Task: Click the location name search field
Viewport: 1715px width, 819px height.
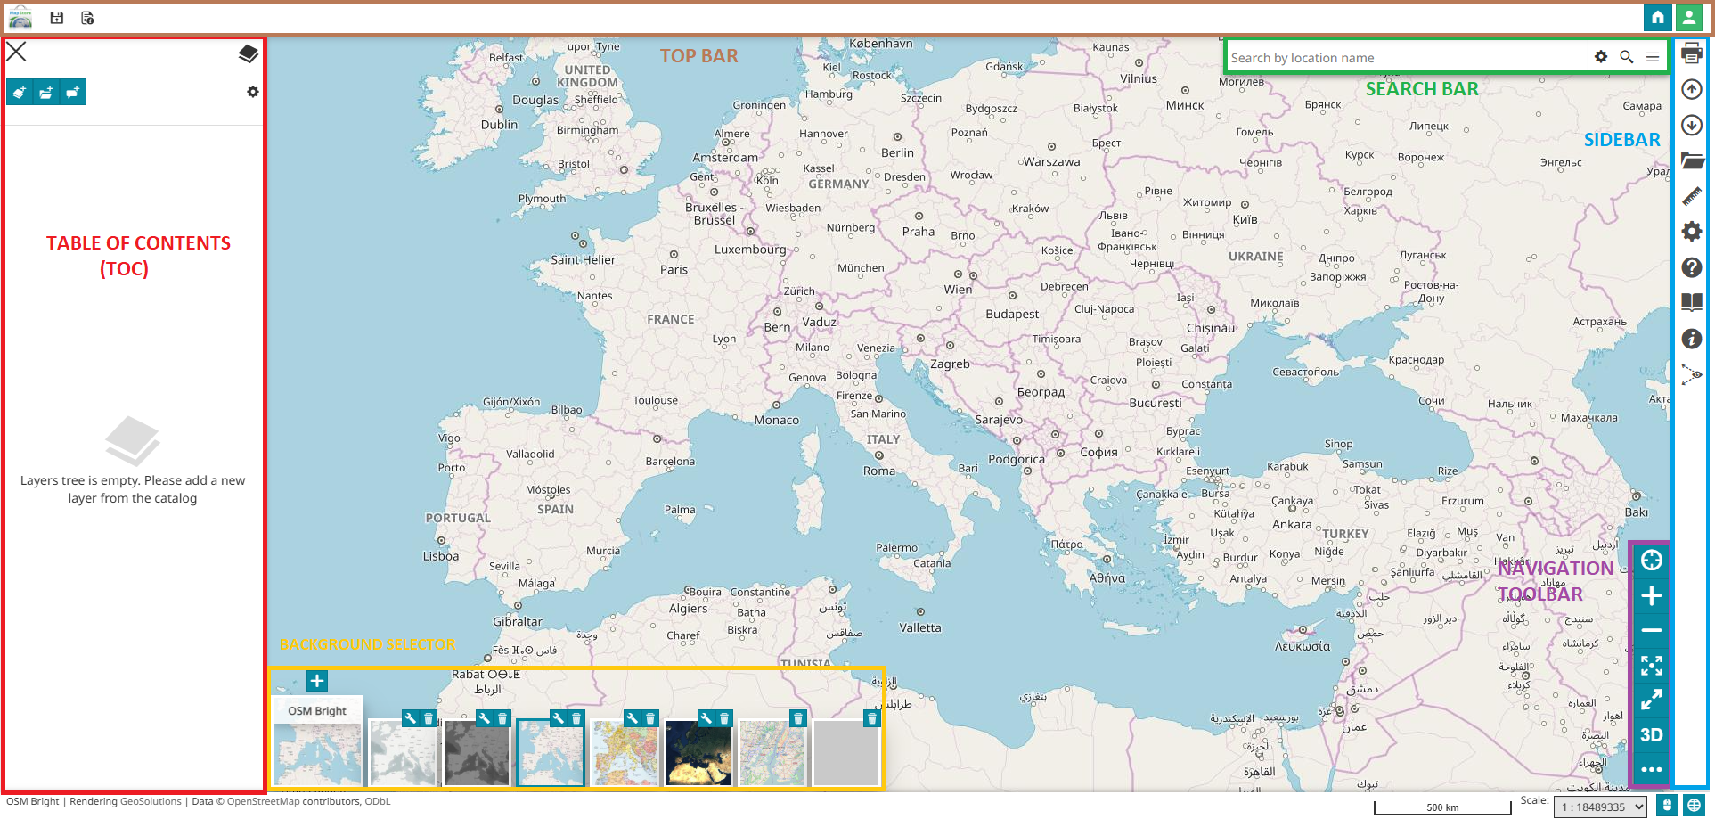Action: coord(1408,58)
